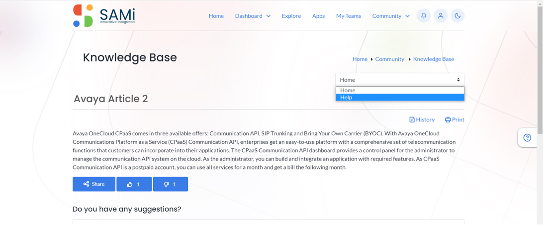The height and width of the screenshot is (226, 544).
Task: Open the user profile icon
Action: [441, 16]
